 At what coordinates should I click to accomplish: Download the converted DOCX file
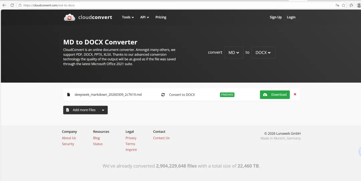pyautogui.click(x=275, y=95)
